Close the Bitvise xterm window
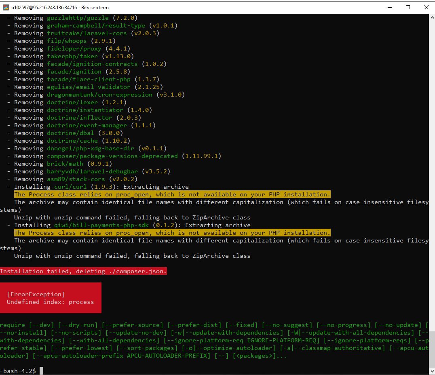435x375 pixels. point(427,8)
